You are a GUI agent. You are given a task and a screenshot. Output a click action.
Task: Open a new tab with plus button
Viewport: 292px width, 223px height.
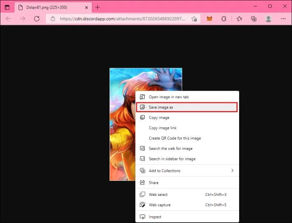coord(98,7)
